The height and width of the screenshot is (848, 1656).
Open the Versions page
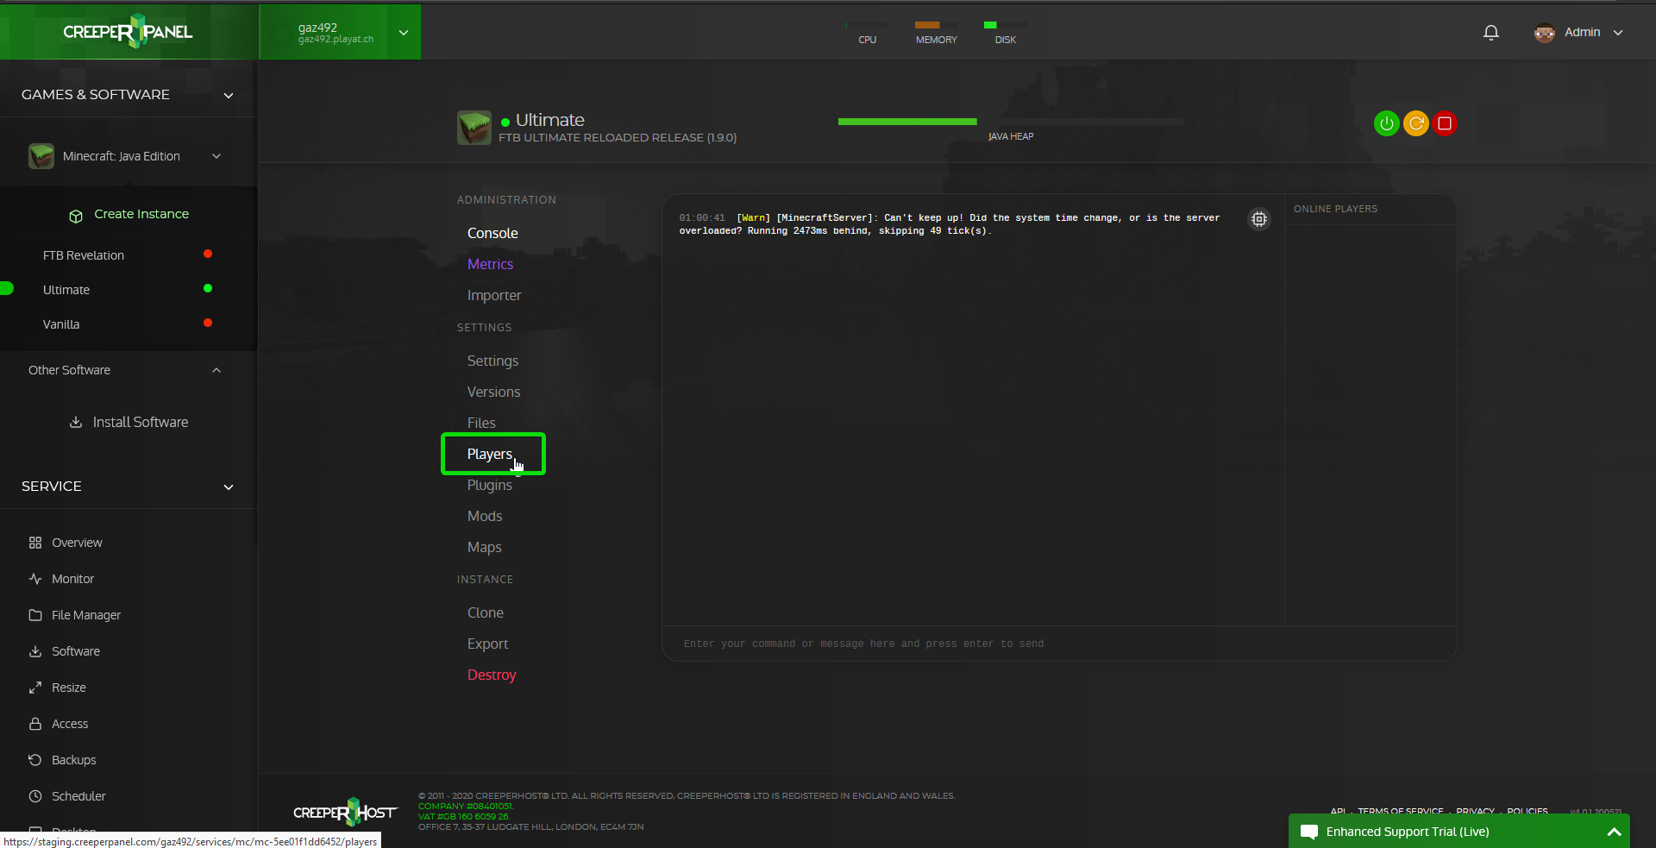point(493,392)
